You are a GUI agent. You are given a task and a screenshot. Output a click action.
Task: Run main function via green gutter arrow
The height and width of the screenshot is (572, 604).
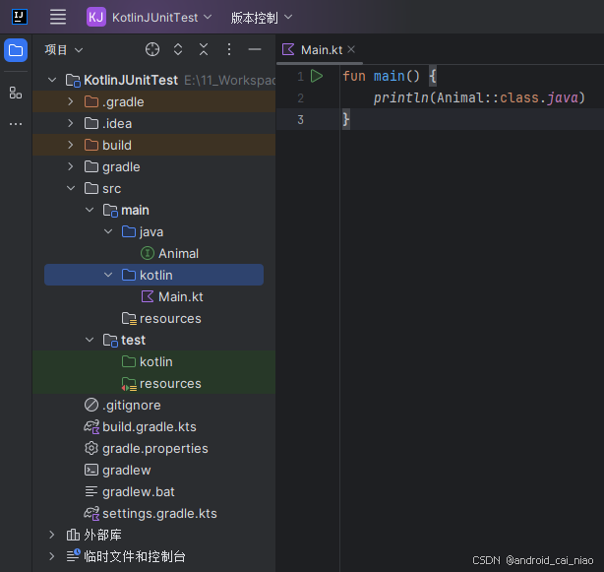[317, 76]
